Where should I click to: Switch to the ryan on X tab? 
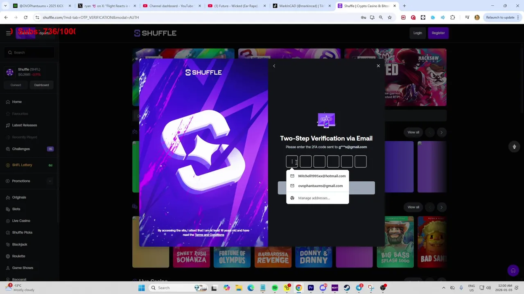[107, 6]
